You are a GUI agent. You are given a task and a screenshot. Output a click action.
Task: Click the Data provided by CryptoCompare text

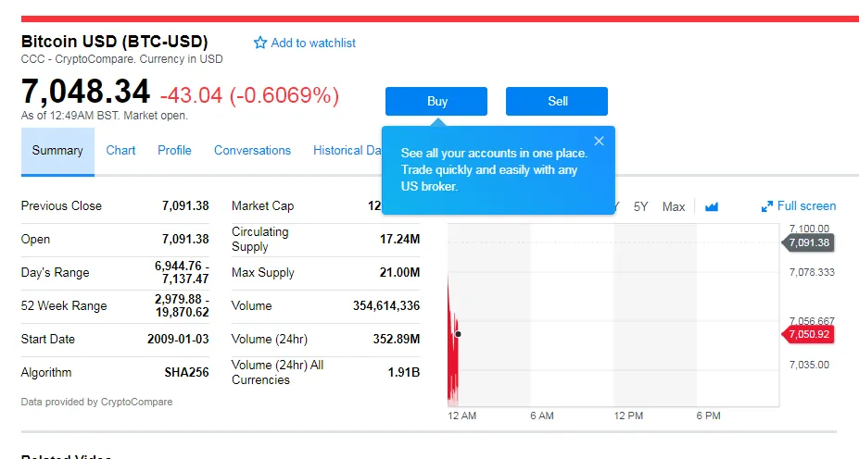click(x=96, y=402)
